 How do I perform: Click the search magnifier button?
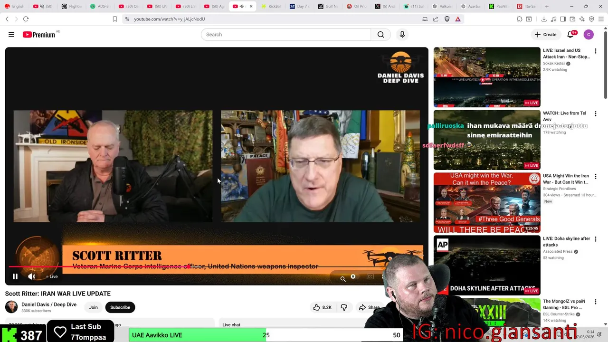(x=380, y=35)
